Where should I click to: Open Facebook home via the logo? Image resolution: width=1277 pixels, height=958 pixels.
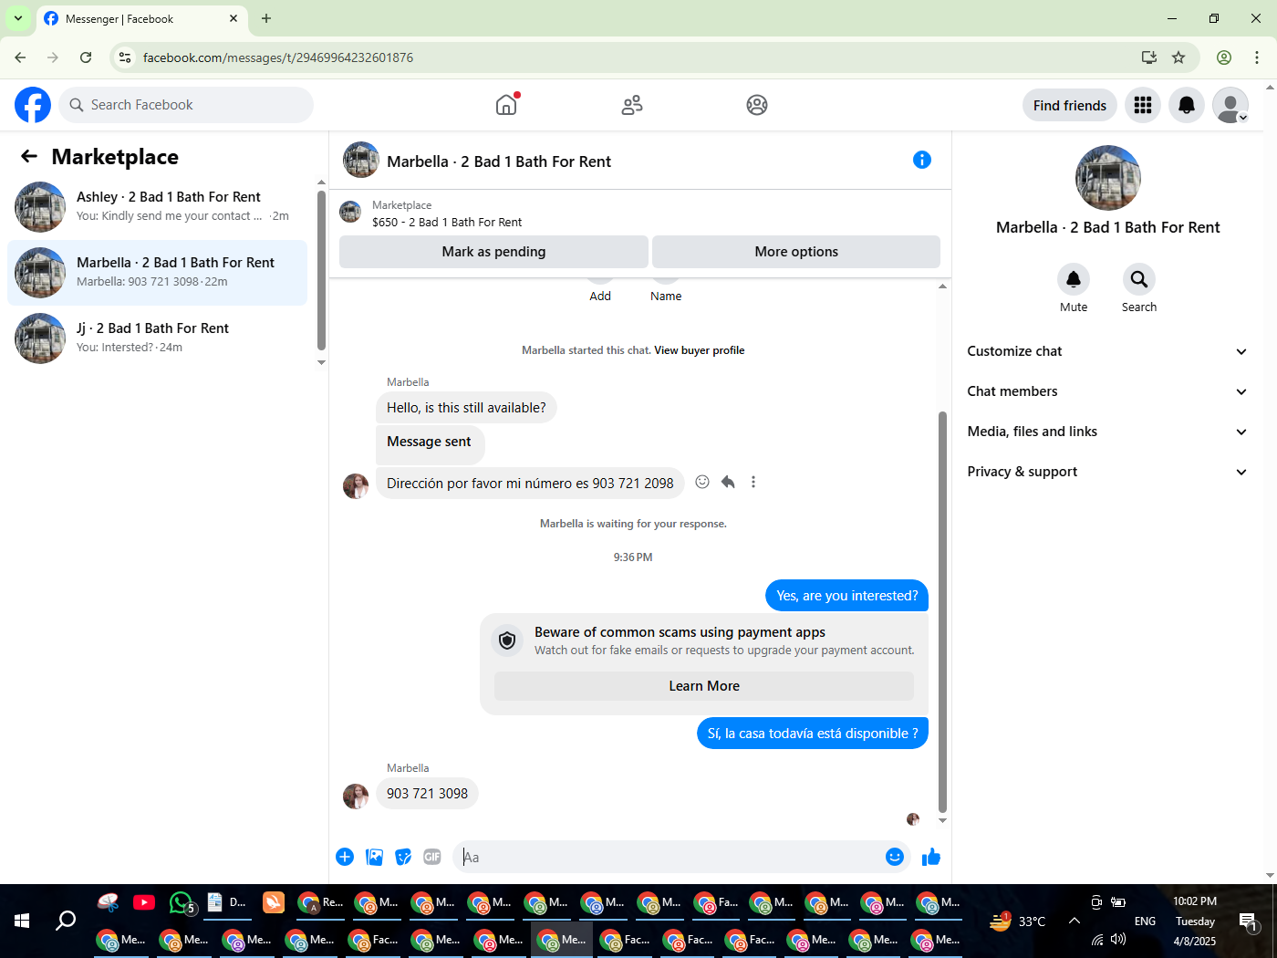point(33,105)
